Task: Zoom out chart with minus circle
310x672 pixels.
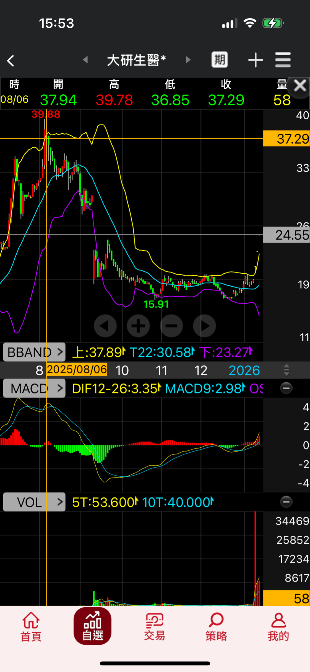Action: point(171,326)
